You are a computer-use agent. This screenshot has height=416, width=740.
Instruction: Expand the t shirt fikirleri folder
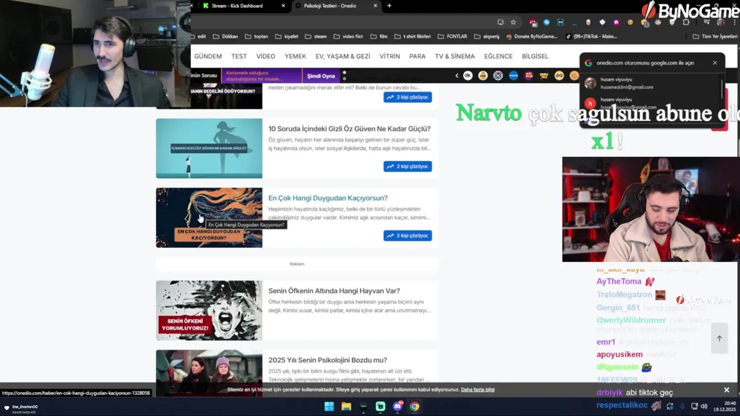click(412, 36)
